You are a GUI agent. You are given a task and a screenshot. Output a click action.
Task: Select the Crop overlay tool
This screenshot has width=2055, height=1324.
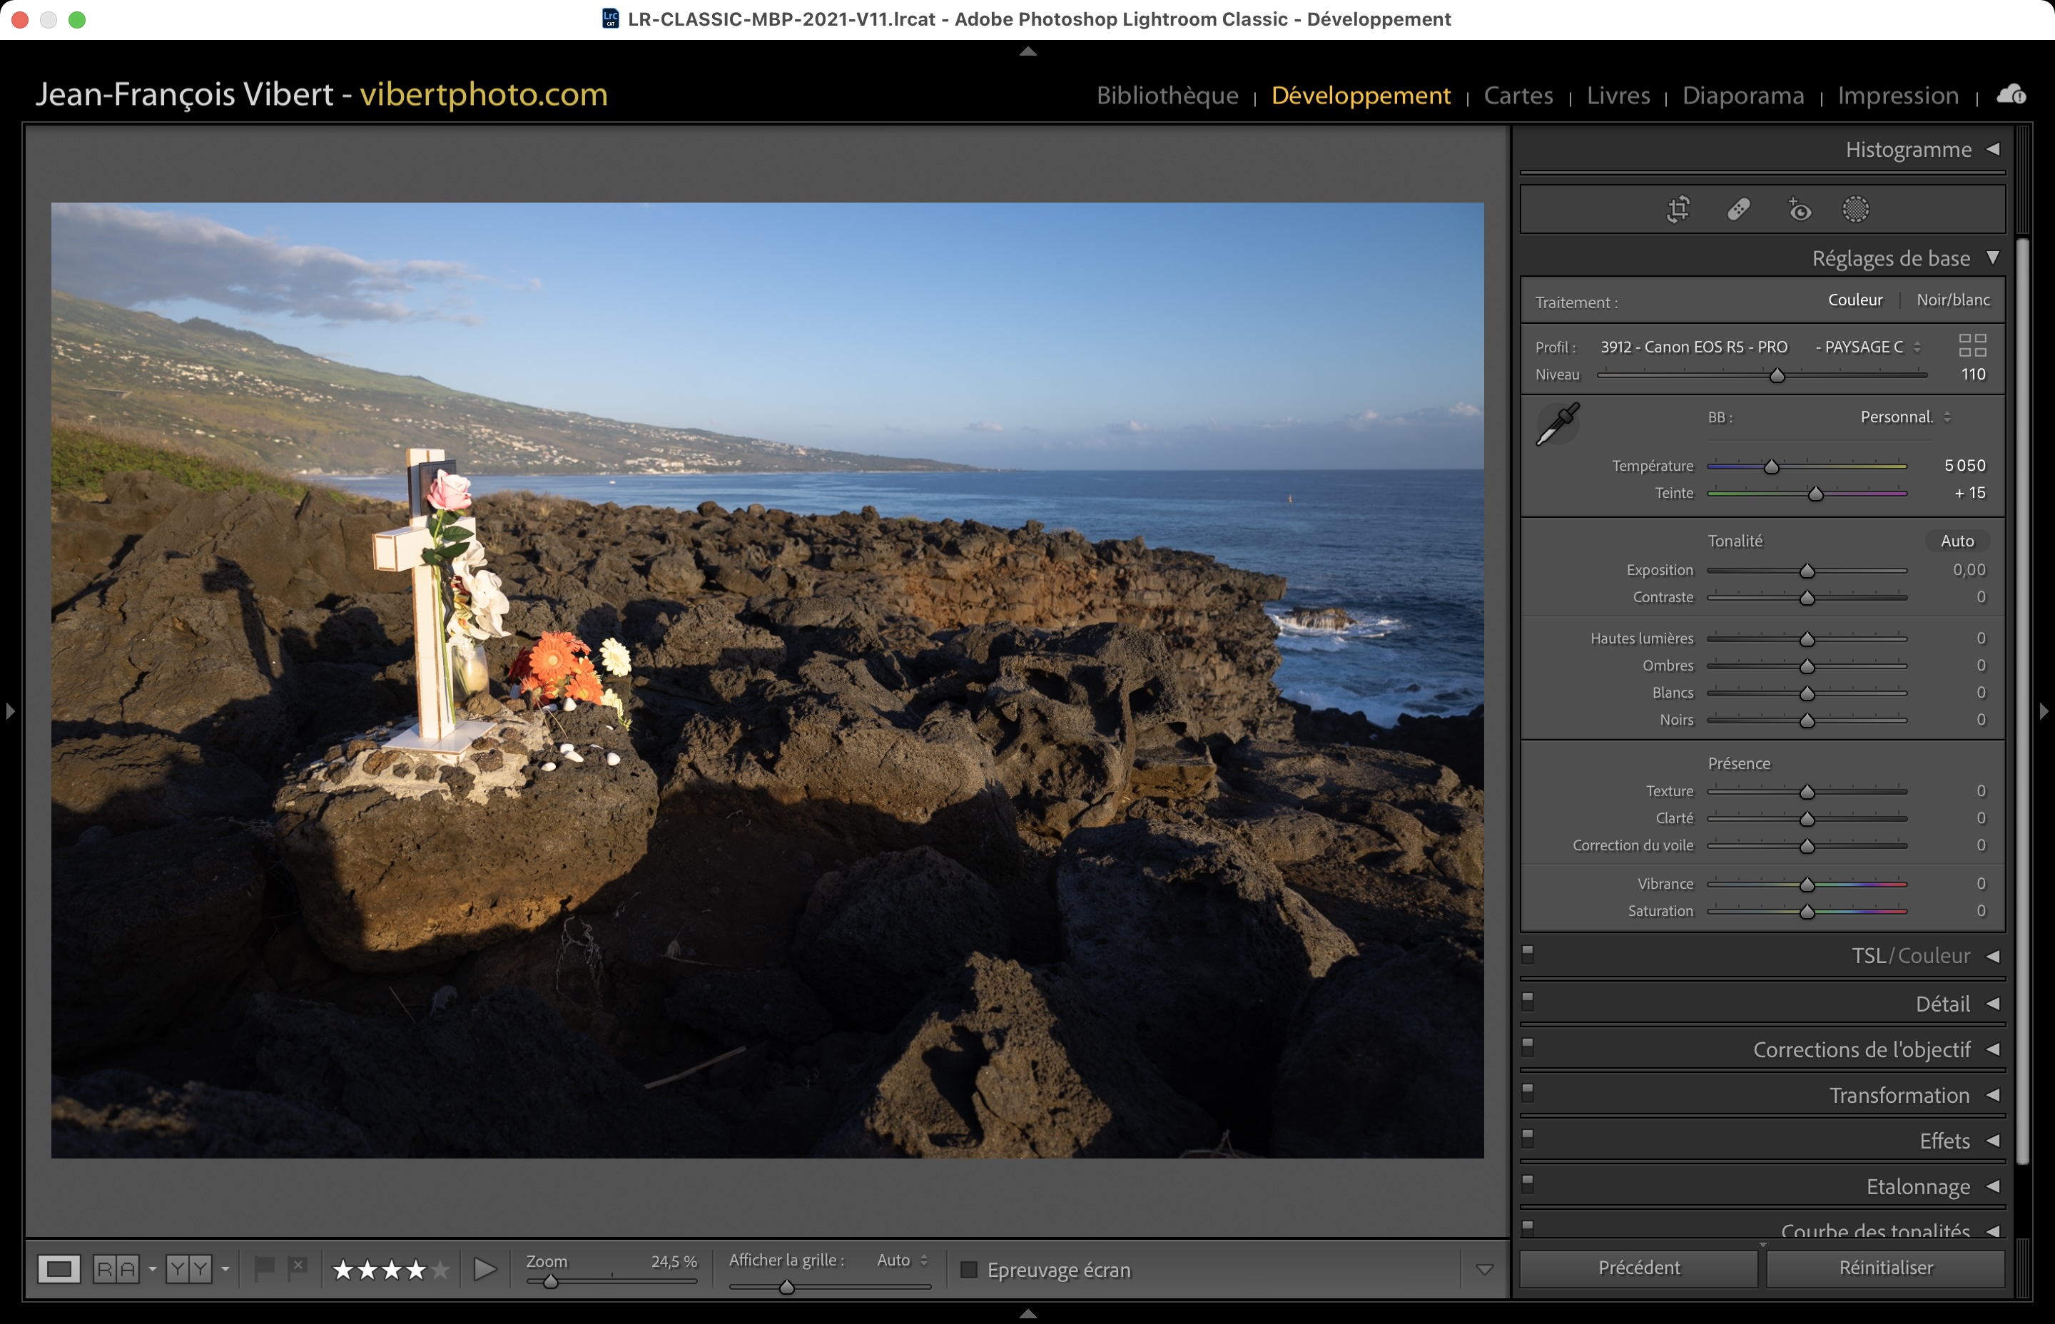click(1678, 209)
